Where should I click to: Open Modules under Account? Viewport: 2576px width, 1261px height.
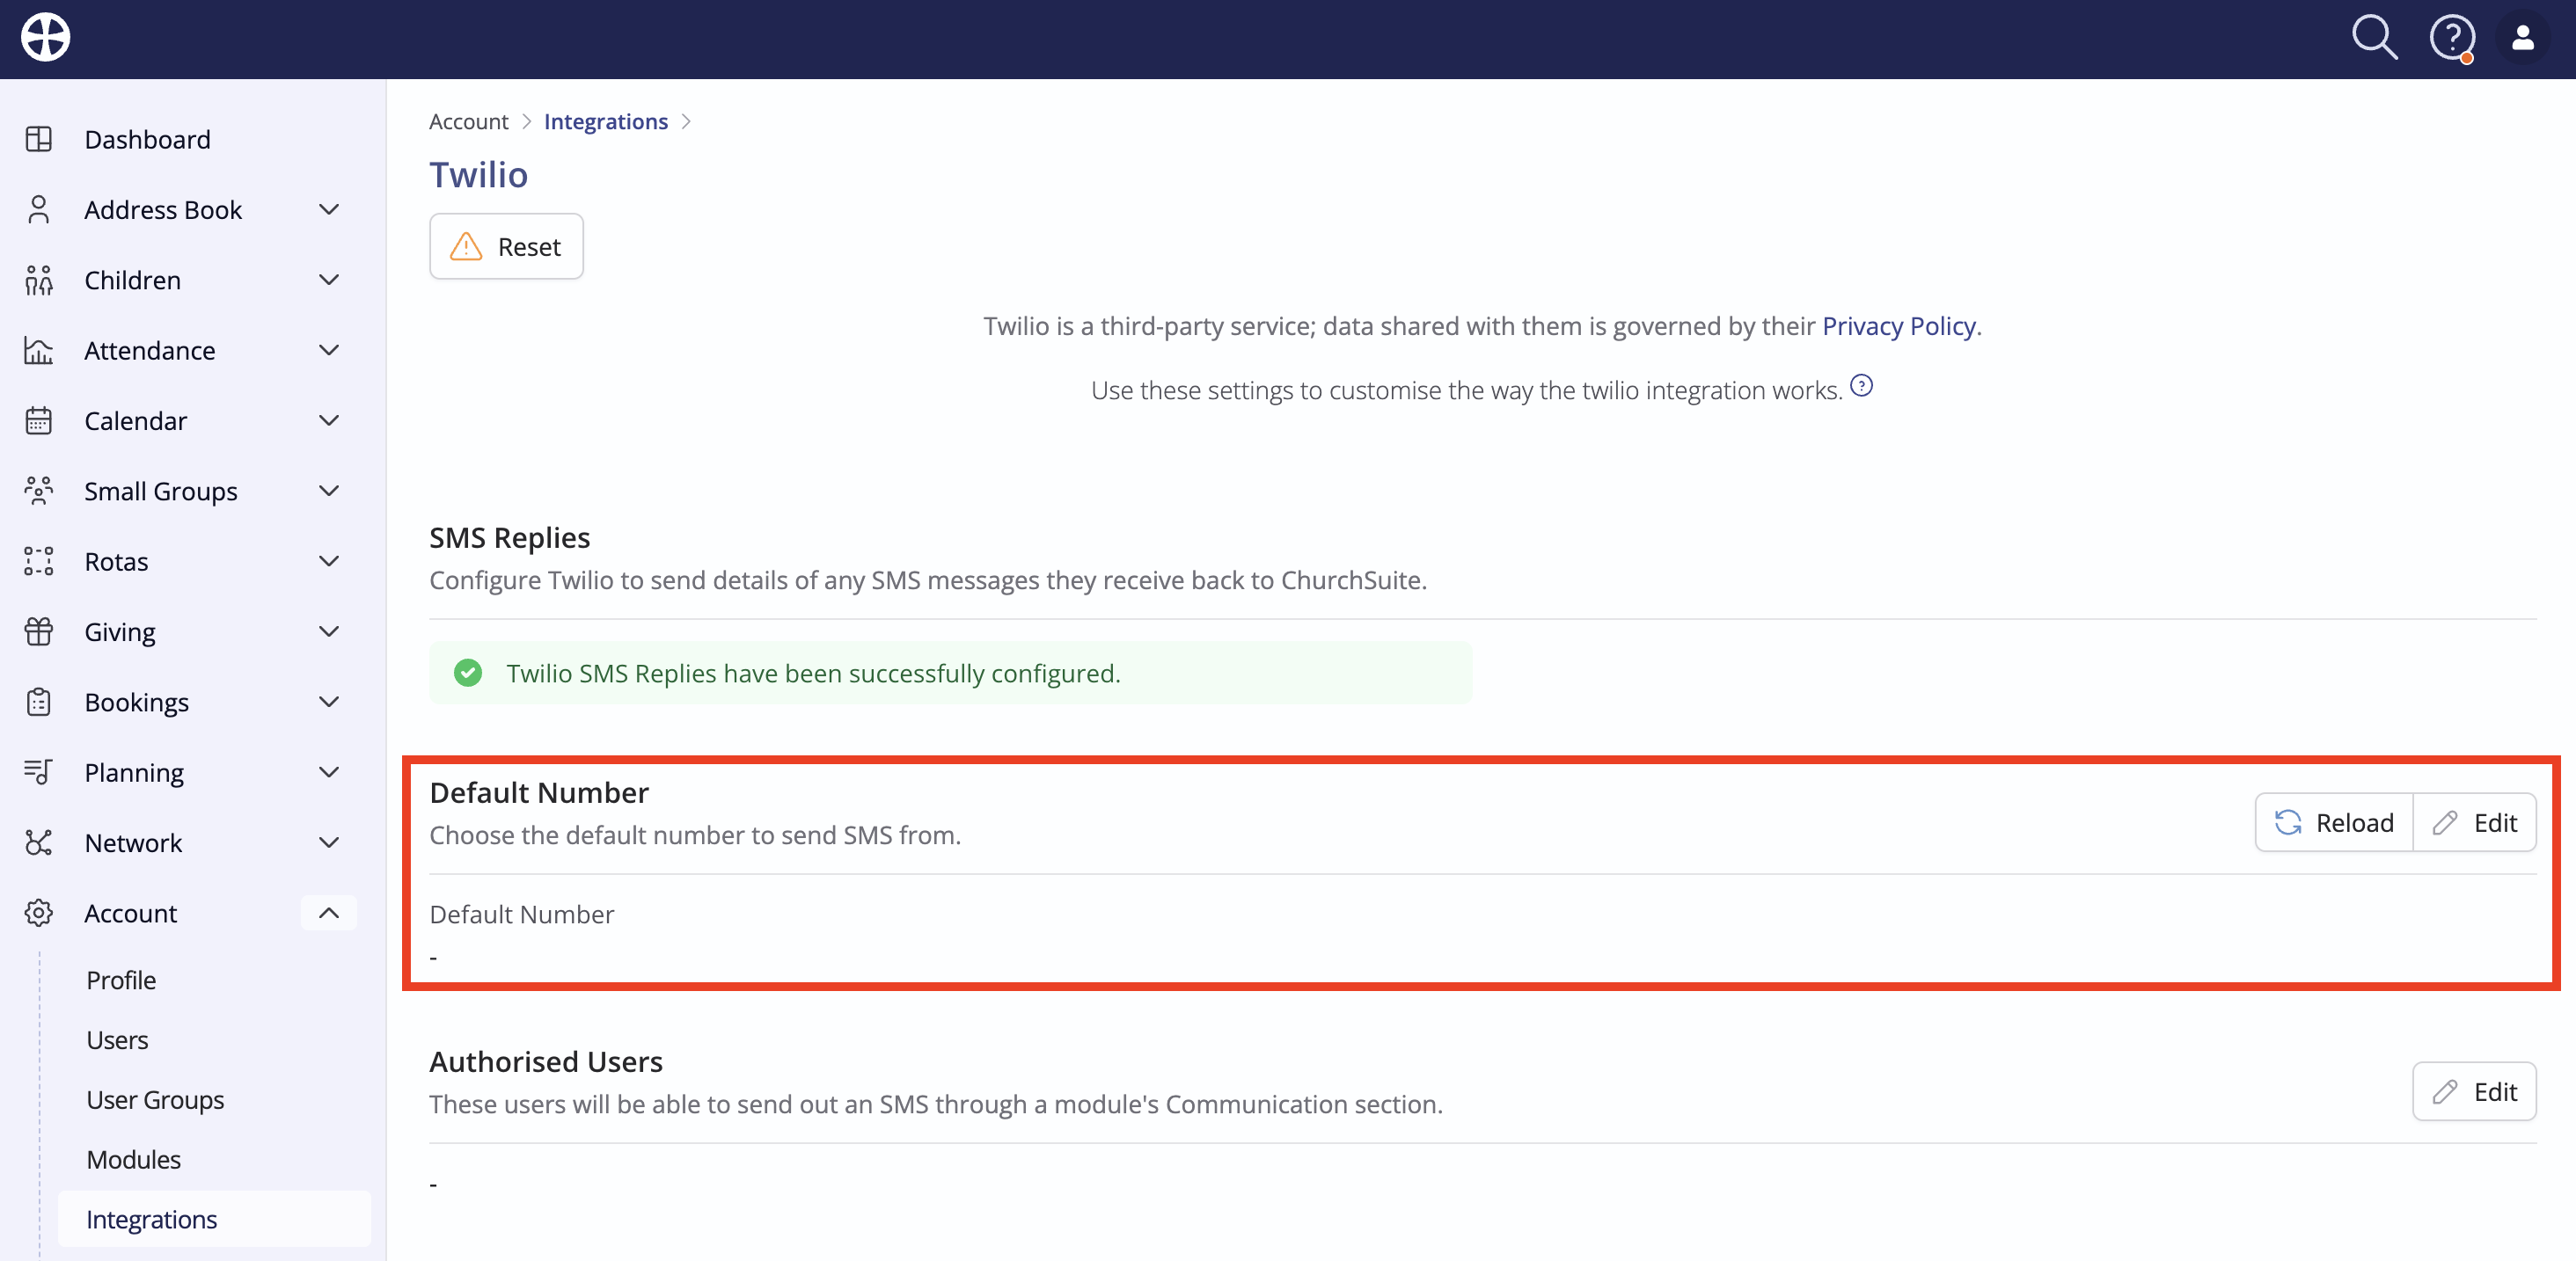tap(133, 1160)
